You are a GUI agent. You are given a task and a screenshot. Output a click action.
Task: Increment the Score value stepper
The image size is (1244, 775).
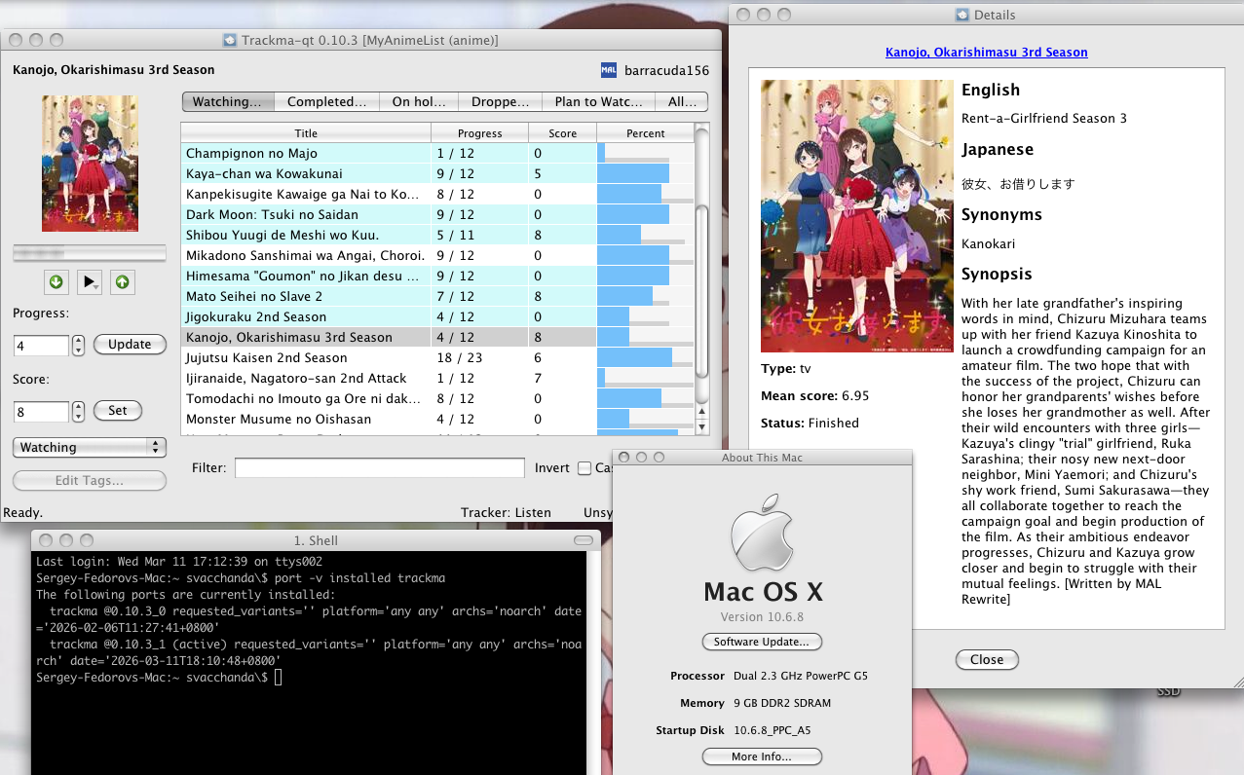point(79,406)
